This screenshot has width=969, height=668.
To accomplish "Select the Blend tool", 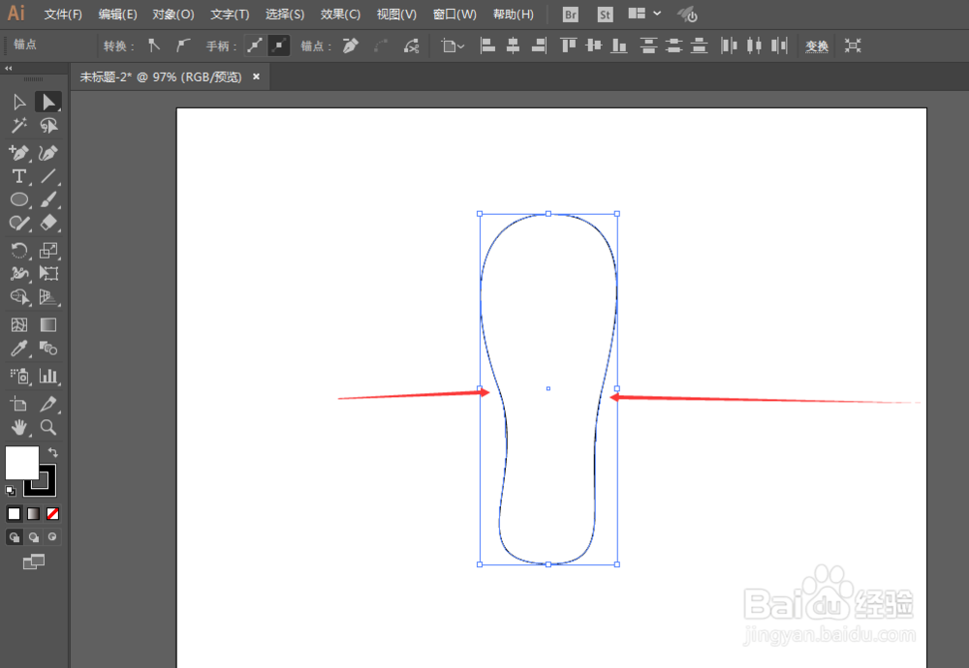I will (x=48, y=349).
